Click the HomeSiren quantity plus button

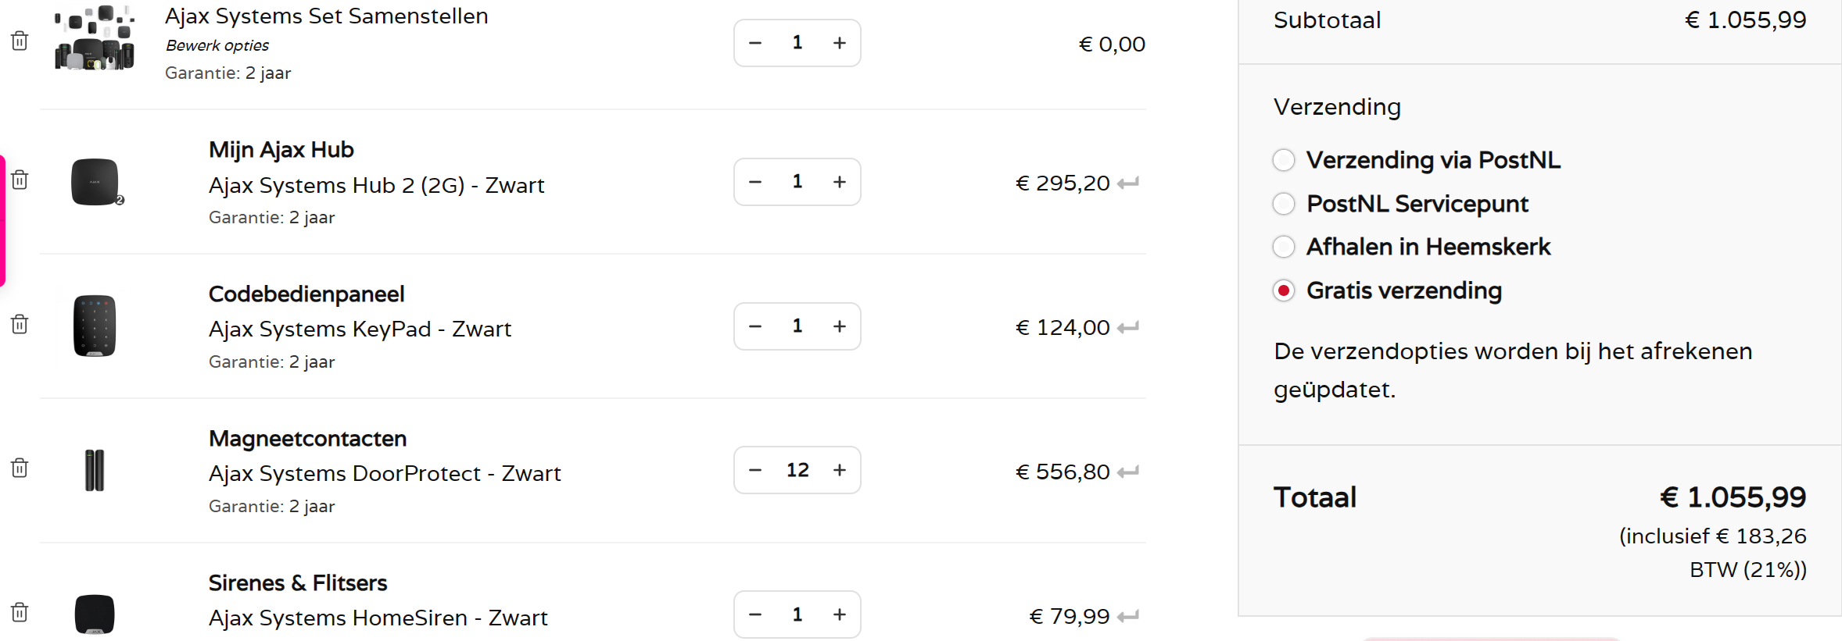840,614
